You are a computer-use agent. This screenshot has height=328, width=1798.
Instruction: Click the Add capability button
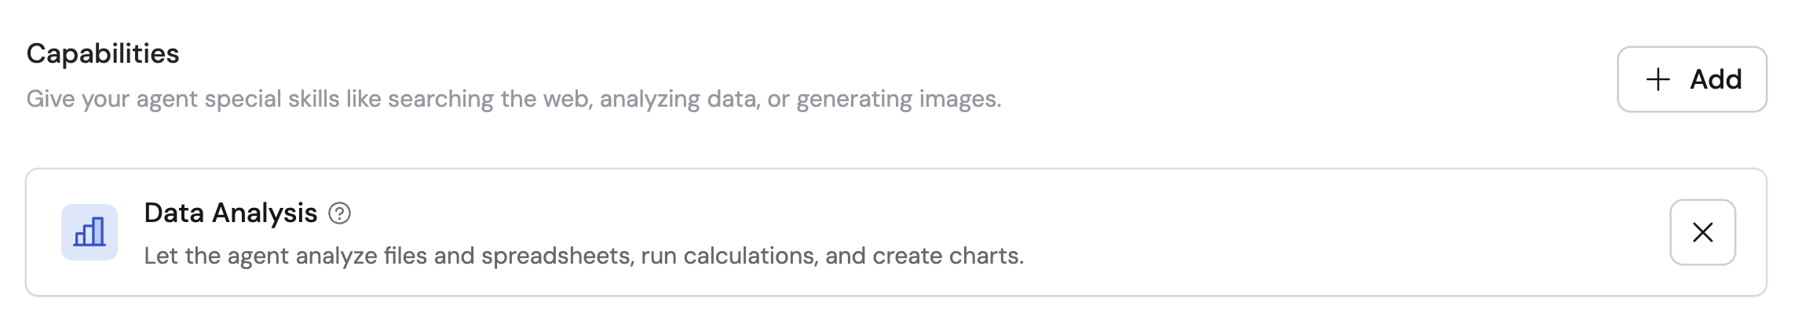[x=1691, y=79]
